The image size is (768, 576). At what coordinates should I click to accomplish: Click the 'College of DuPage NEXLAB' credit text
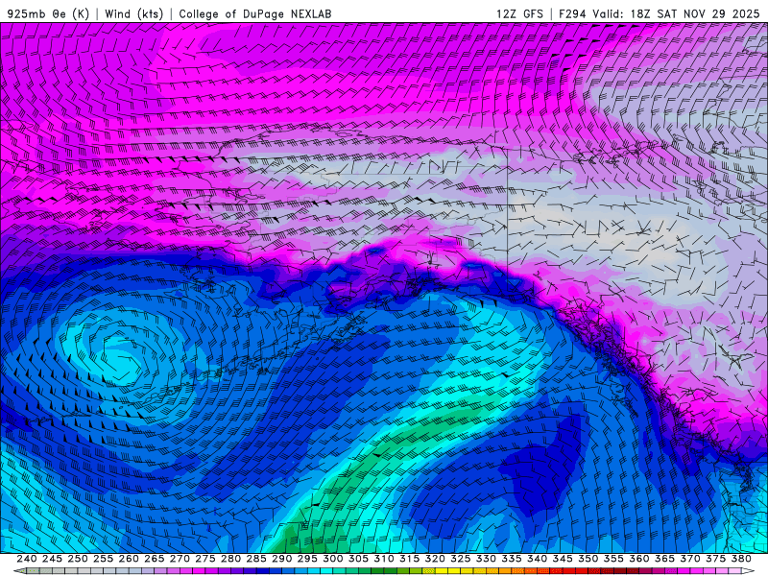255,13
